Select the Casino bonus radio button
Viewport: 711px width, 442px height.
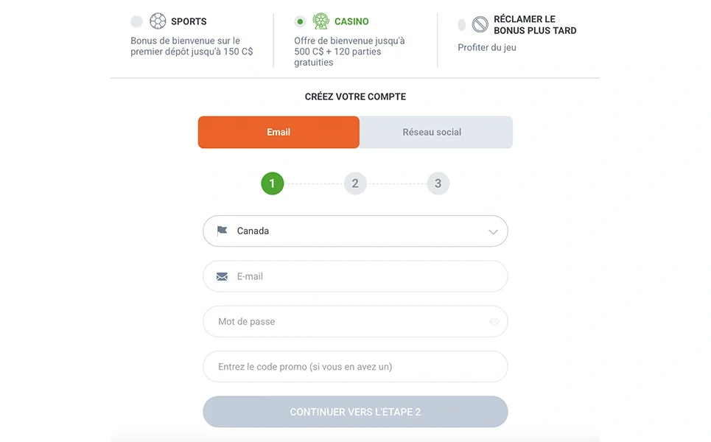pyautogui.click(x=300, y=21)
